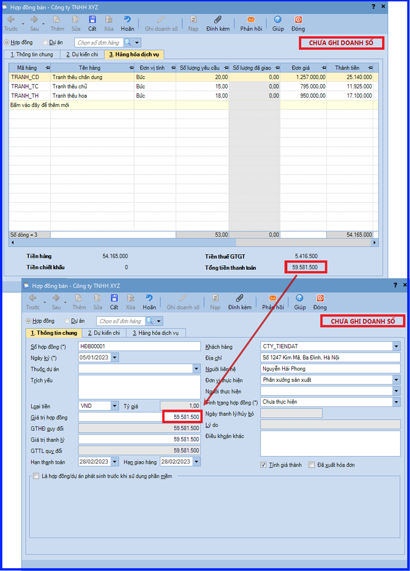
Task: Click Đính kèm paperclip in top window
Action: coord(218,20)
